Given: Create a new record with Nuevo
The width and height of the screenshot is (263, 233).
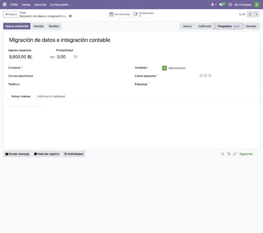Looking at the screenshot, I should tap(11, 14).
